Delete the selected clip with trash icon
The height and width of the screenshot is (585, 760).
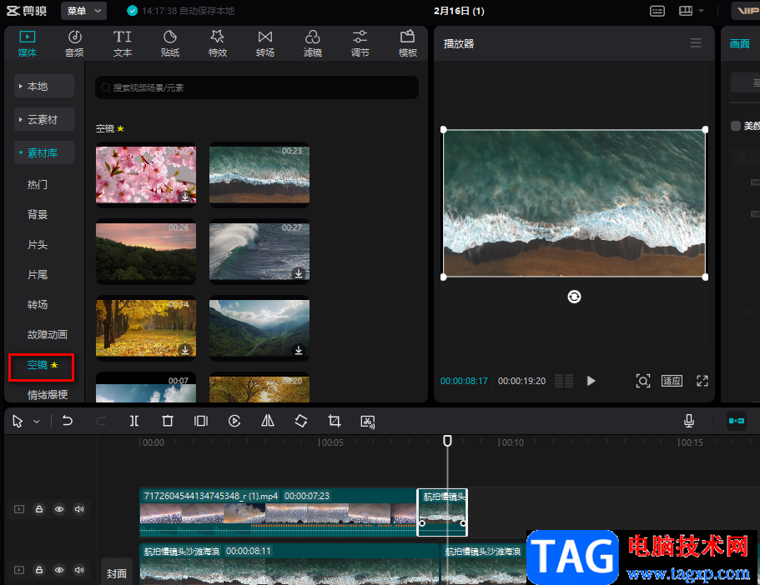pos(167,421)
